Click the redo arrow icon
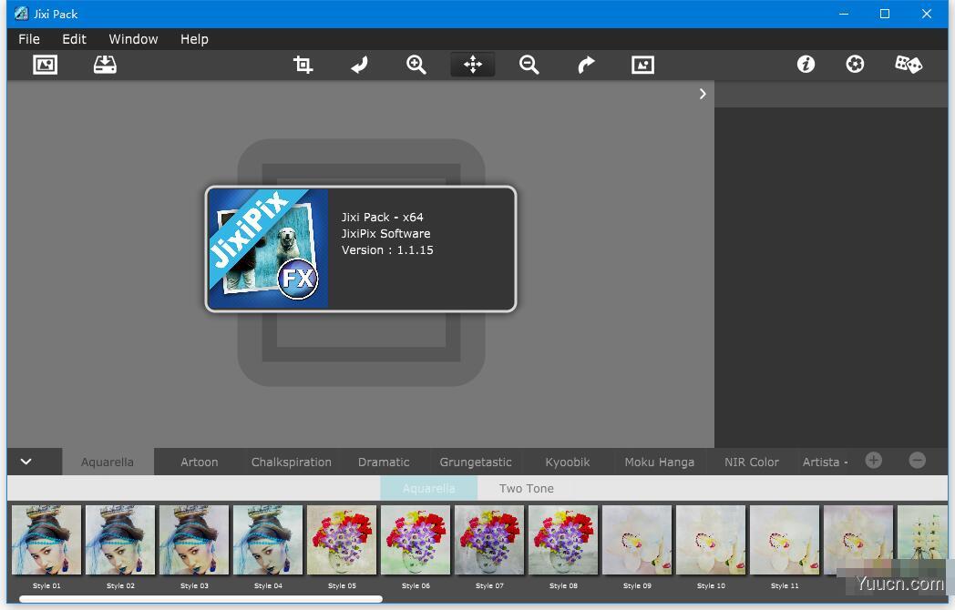Viewport: 955px width, 610px height. (x=586, y=65)
